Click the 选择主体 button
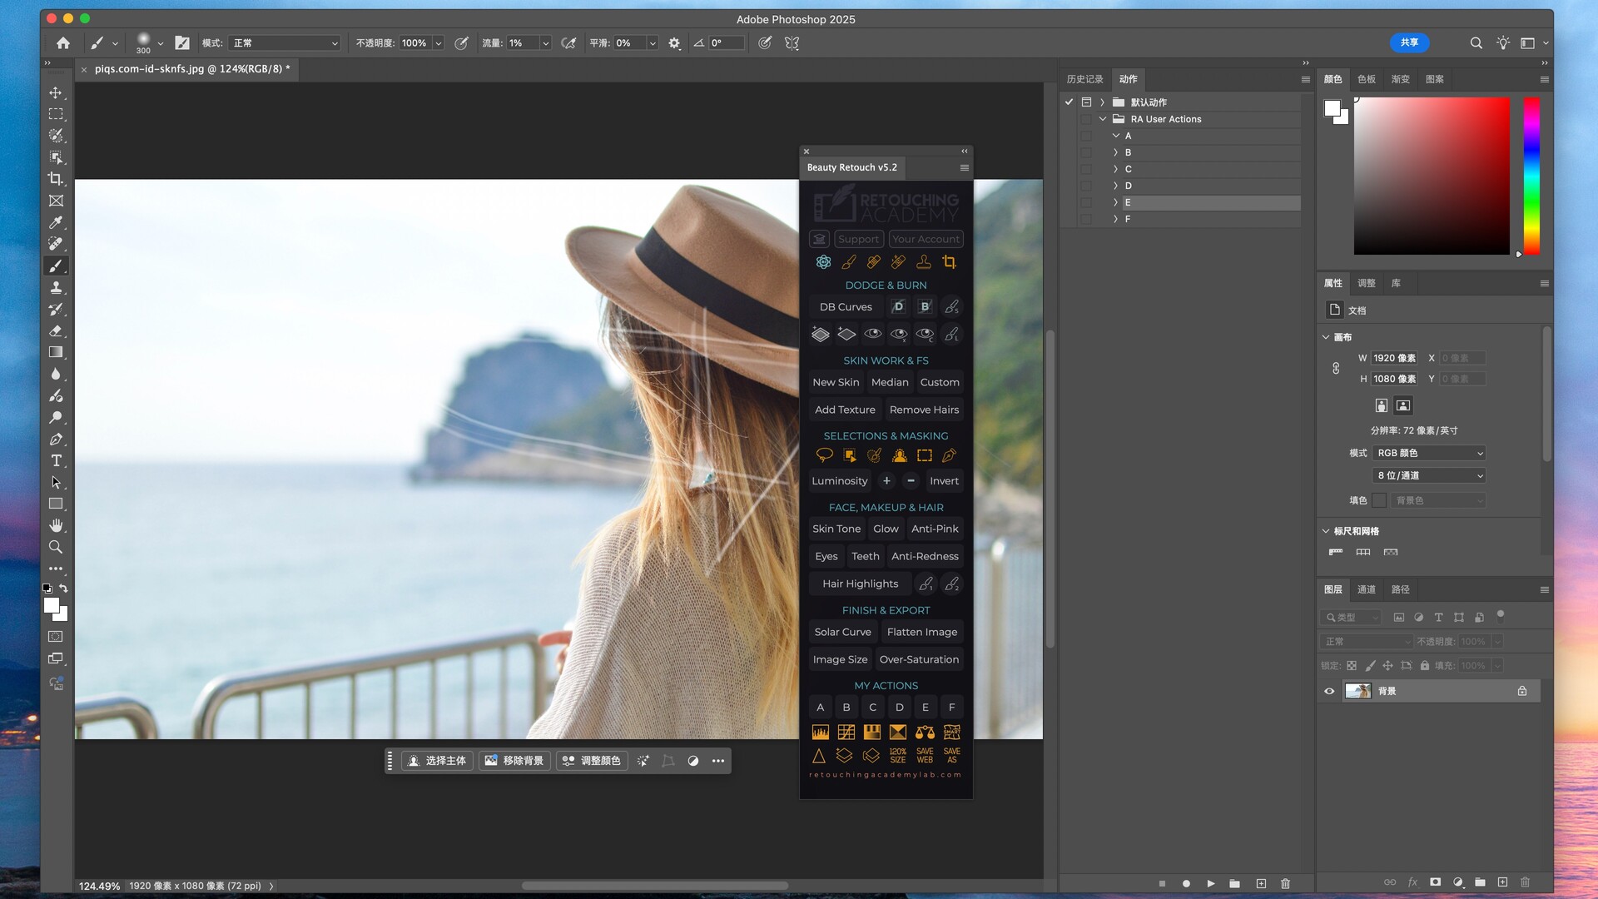The width and height of the screenshot is (1598, 899). click(438, 761)
